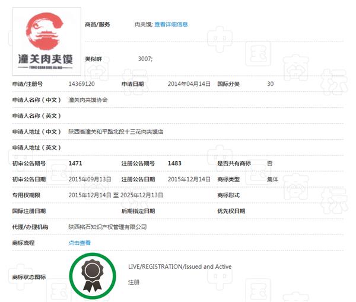Select the 优先权日期 label

click(231, 211)
